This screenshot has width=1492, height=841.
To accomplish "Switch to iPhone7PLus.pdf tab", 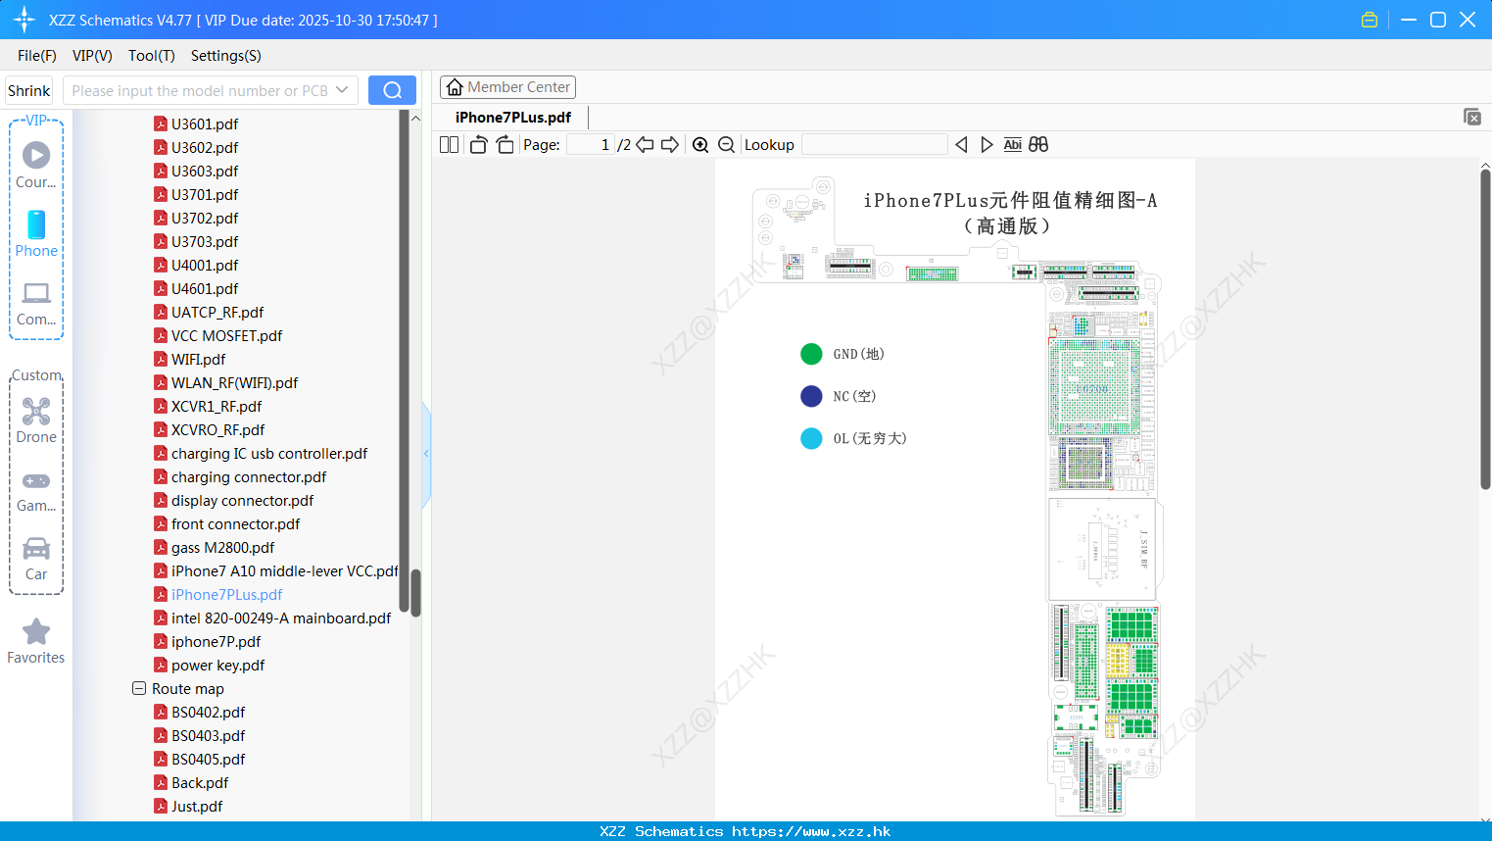I will click(513, 117).
